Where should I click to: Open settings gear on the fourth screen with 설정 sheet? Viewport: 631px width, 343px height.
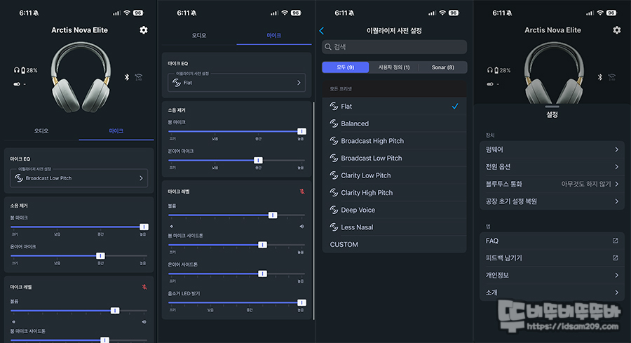(x=617, y=30)
